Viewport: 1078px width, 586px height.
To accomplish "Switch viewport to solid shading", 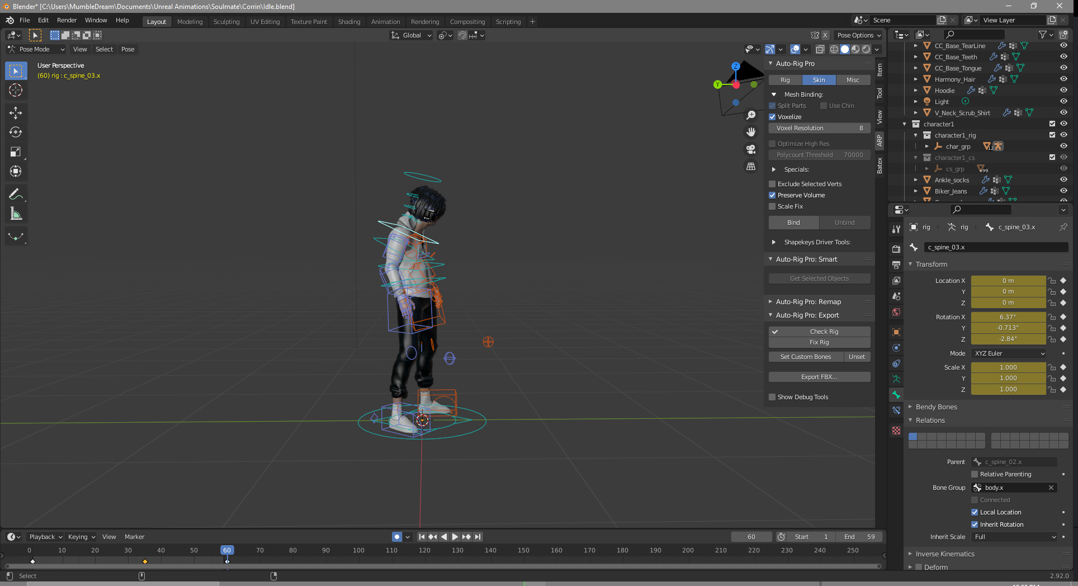I will coord(844,49).
